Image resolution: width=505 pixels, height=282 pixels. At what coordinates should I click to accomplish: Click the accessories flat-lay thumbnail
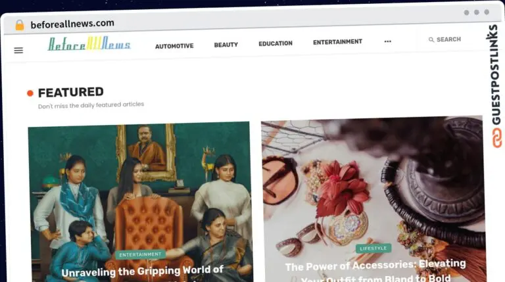pos(373,199)
